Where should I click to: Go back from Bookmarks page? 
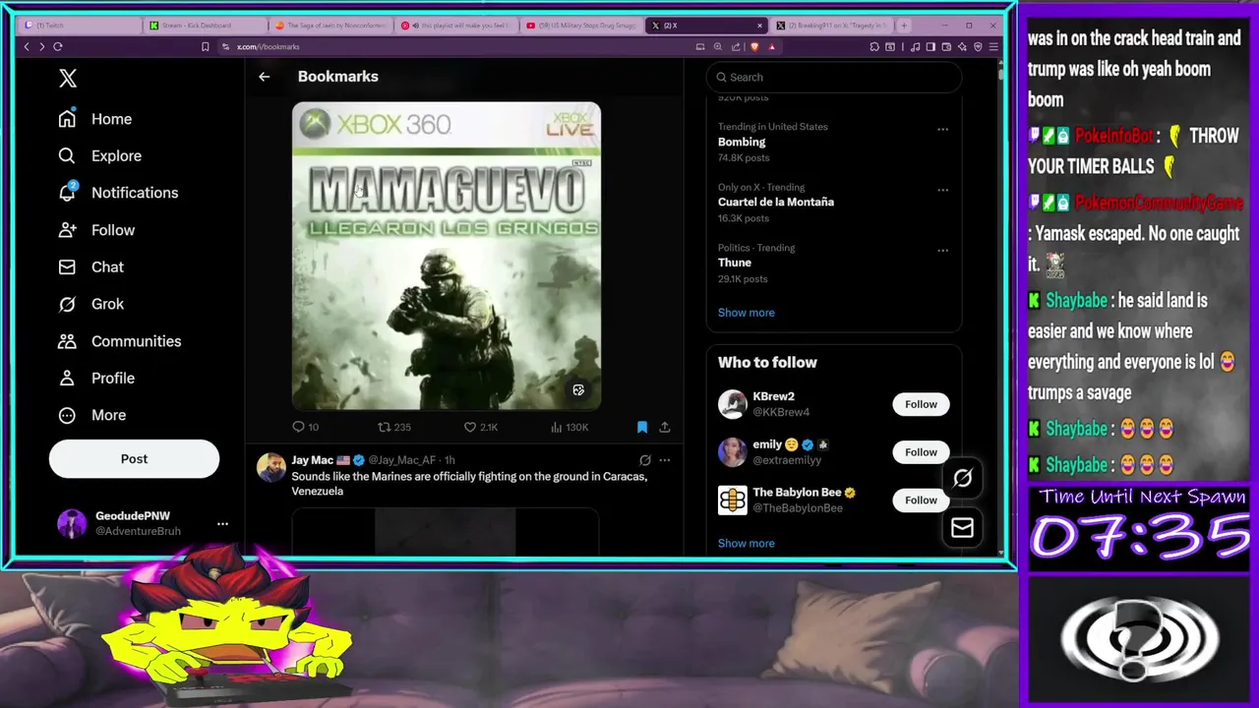(x=264, y=77)
